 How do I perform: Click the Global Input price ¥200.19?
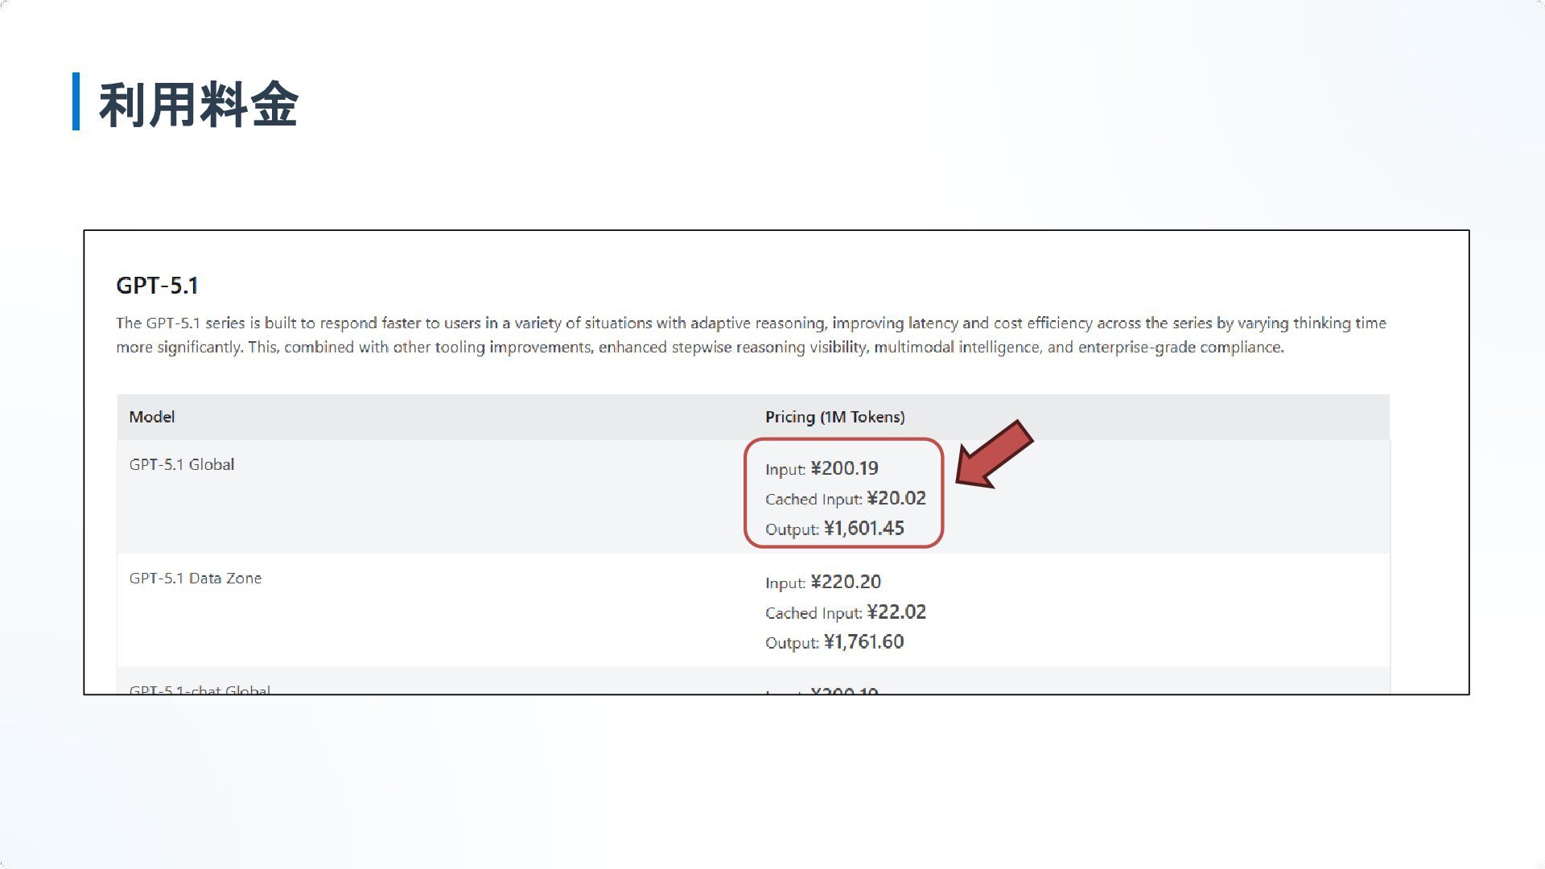844,468
